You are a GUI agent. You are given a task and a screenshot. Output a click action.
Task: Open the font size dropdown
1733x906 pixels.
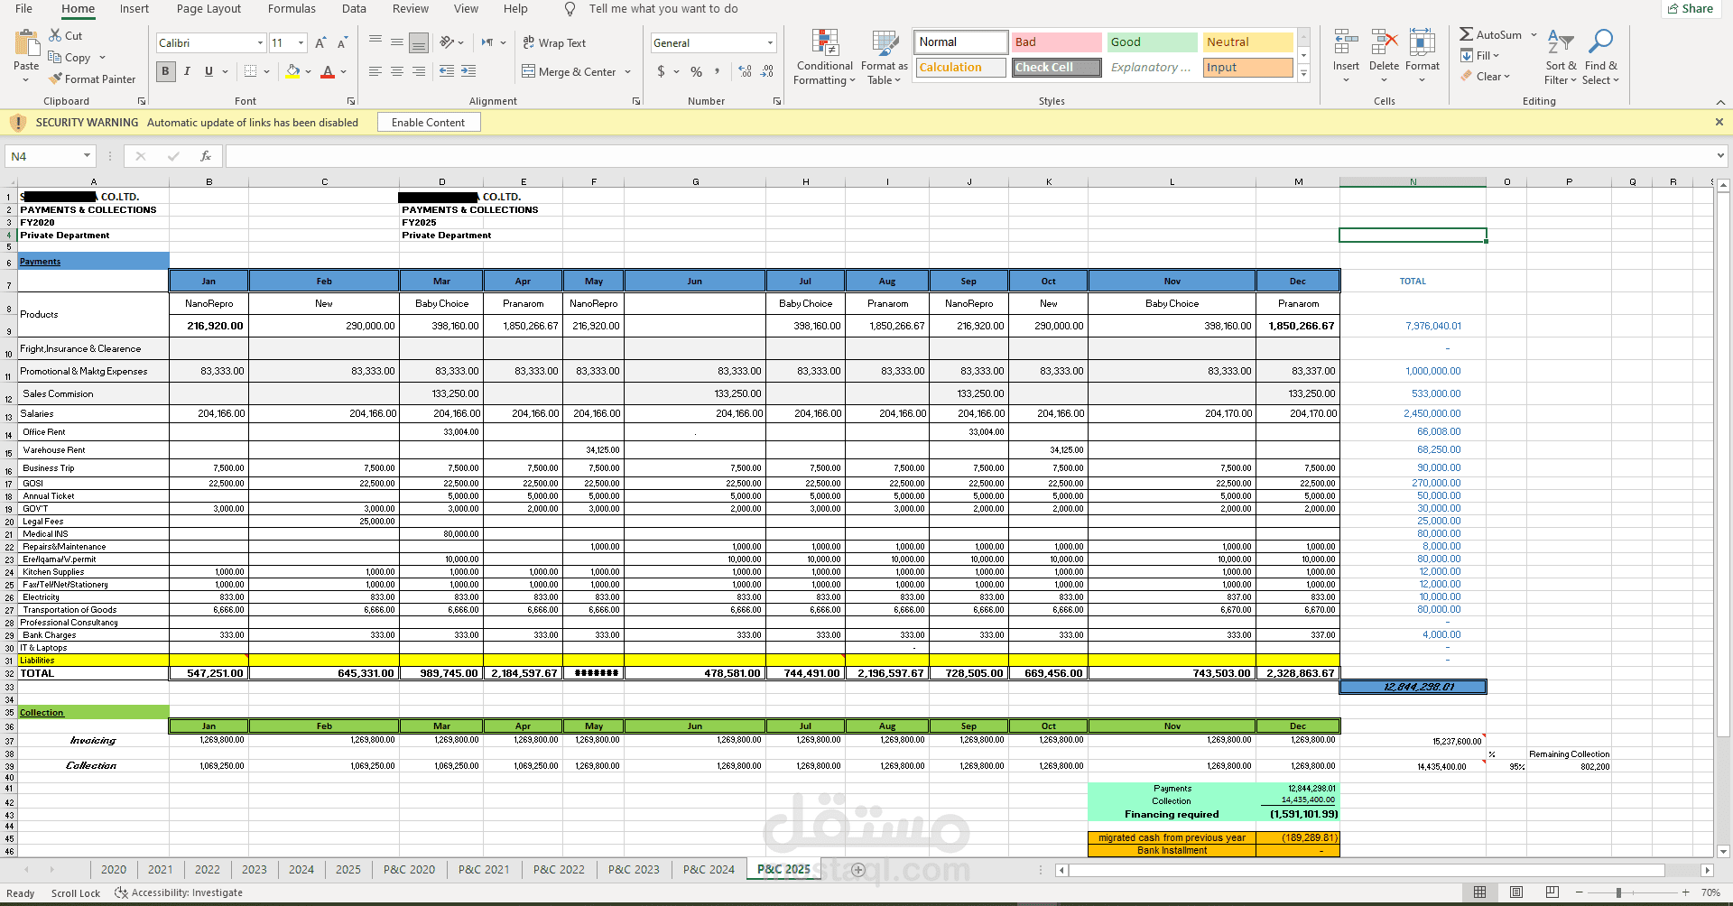click(x=301, y=42)
